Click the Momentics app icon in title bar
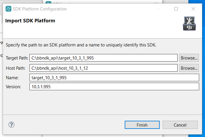 [x=8, y=9]
